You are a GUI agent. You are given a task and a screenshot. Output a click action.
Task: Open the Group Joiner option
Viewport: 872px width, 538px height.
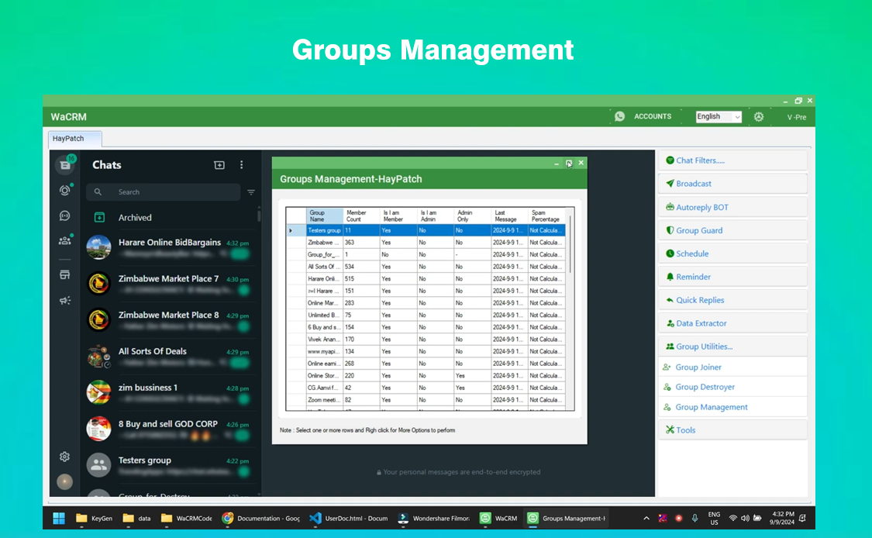pyautogui.click(x=698, y=367)
